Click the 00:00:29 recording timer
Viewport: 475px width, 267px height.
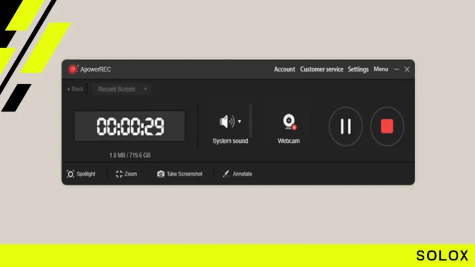click(130, 126)
